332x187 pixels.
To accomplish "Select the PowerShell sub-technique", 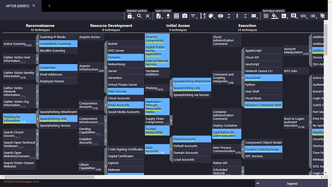I will (x=263, y=78).
